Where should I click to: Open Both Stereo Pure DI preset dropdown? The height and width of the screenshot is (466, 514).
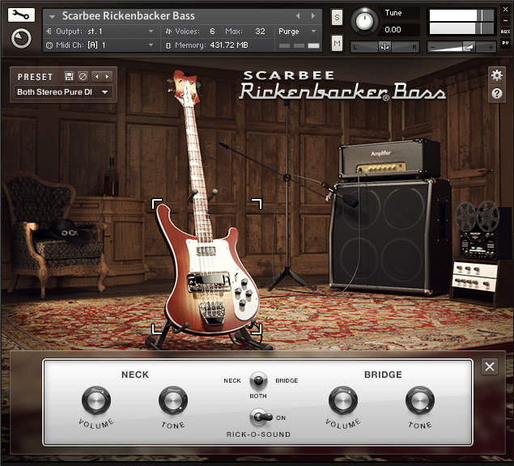[63, 92]
